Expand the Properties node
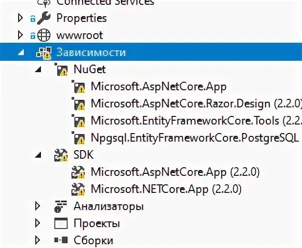Viewport: 302px width, 248px height. click(x=20, y=18)
